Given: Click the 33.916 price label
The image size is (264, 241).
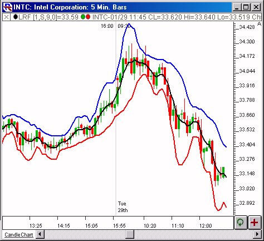Looking at the screenshot, I should click(247, 86).
